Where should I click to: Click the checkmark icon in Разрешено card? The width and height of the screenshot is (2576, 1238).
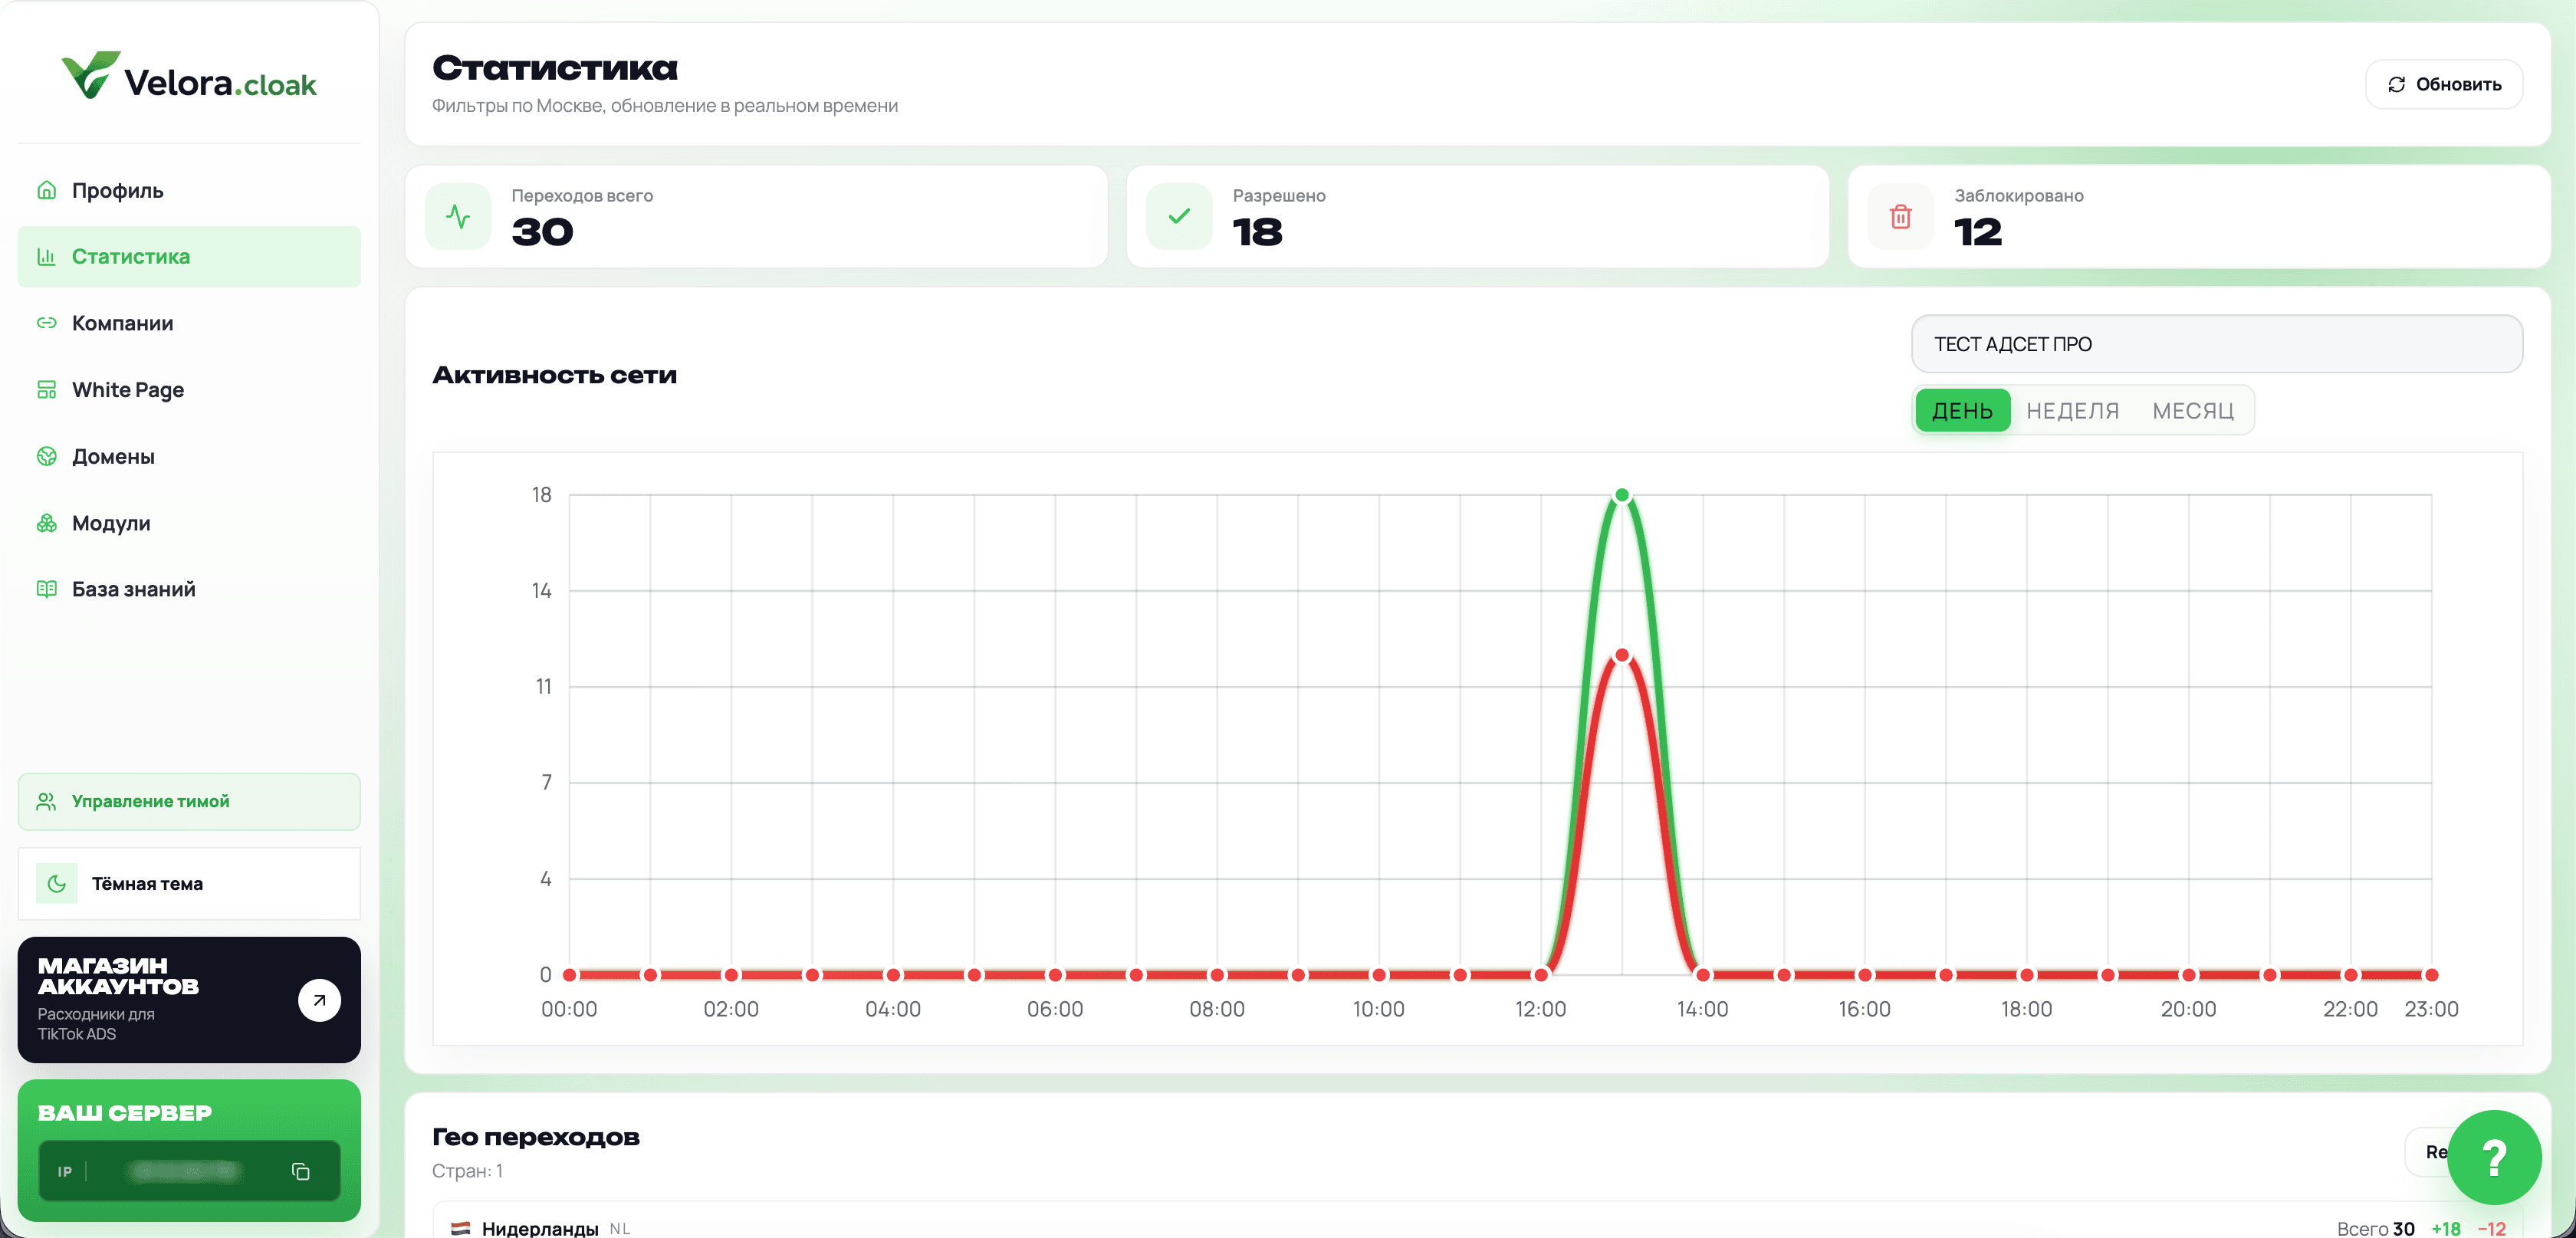coord(1179,216)
